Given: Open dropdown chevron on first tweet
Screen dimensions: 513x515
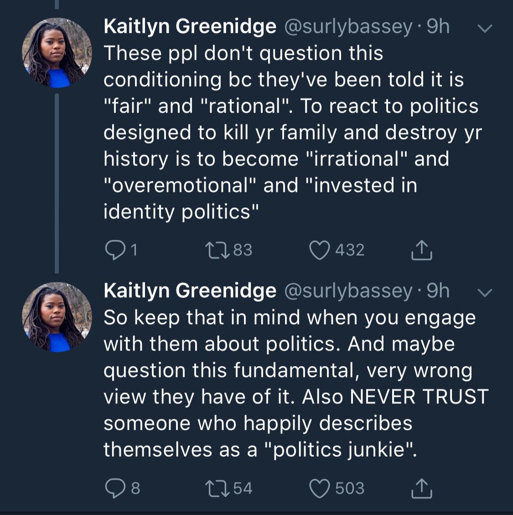Looking at the screenshot, I should 484,28.
